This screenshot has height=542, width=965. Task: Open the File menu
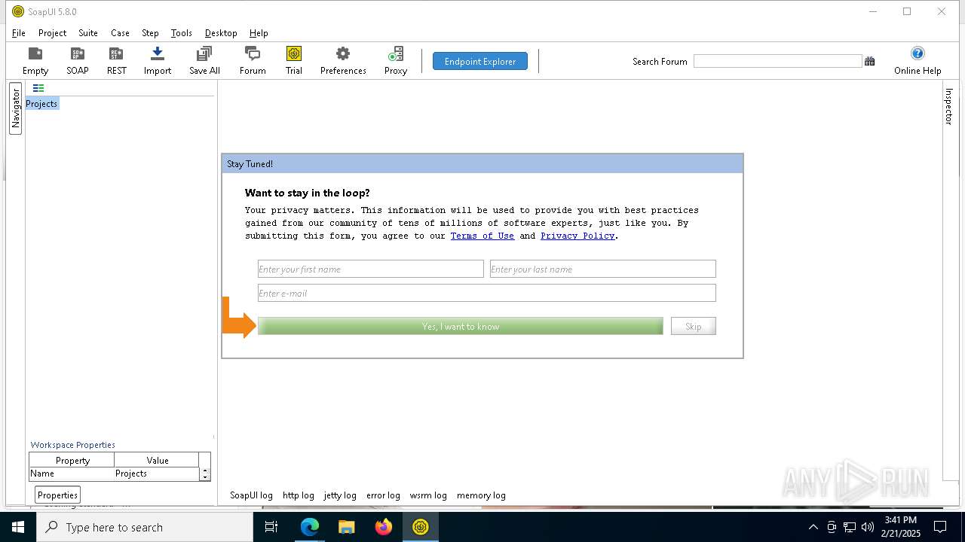[19, 33]
